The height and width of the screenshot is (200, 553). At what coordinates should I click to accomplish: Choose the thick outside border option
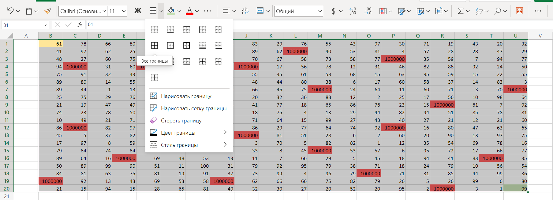click(186, 45)
